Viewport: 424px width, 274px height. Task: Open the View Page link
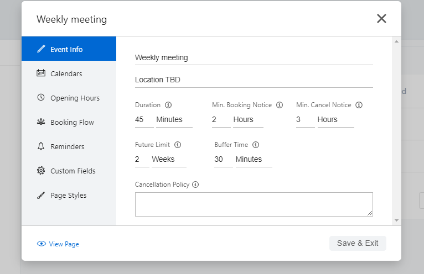pyautogui.click(x=64, y=244)
